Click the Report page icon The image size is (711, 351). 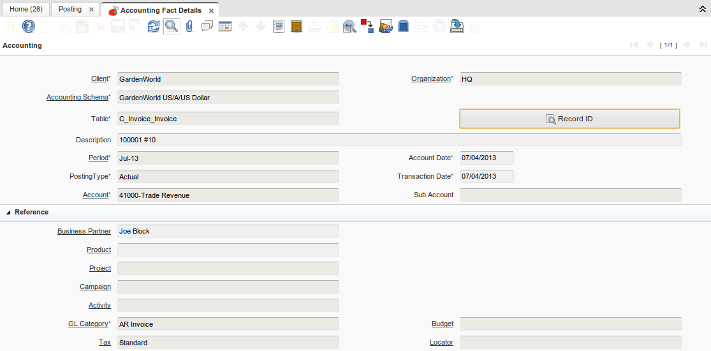(x=279, y=26)
